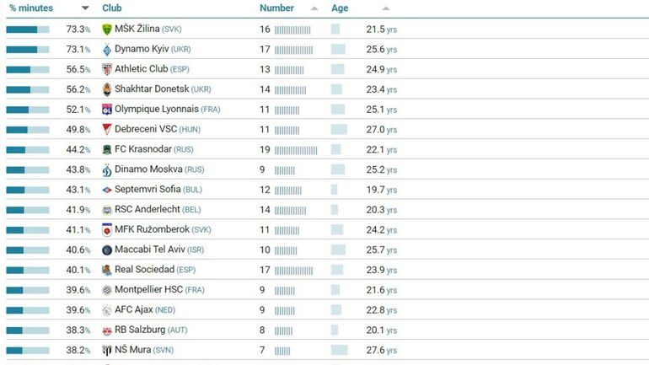Click the Dynamo Kyiv club crest icon
Screen dimensions: 649x365
click(107, 49)
